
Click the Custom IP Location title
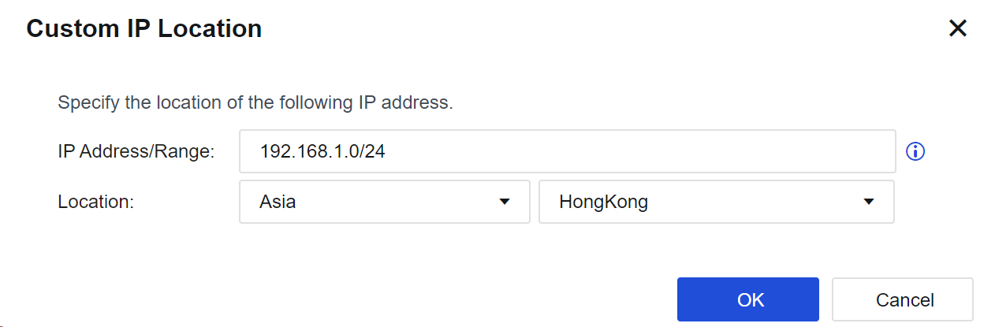[144, 29]
